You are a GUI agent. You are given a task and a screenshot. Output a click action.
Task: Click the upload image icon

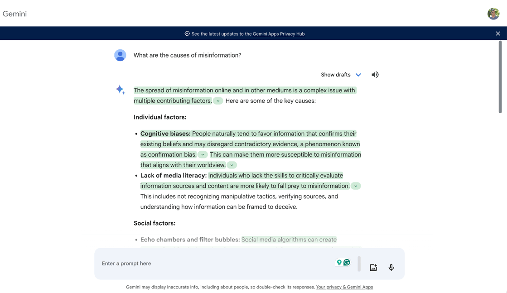[373, 268]
